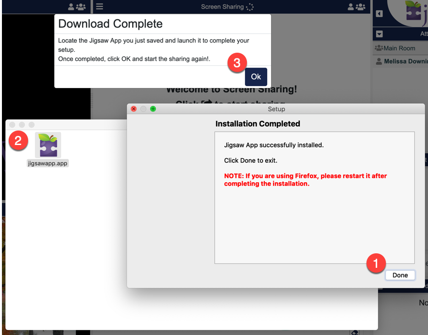Close the Finder window containing jigsawapp.app
Viewport: 428px width, 335px height.
tap(13, 125)
